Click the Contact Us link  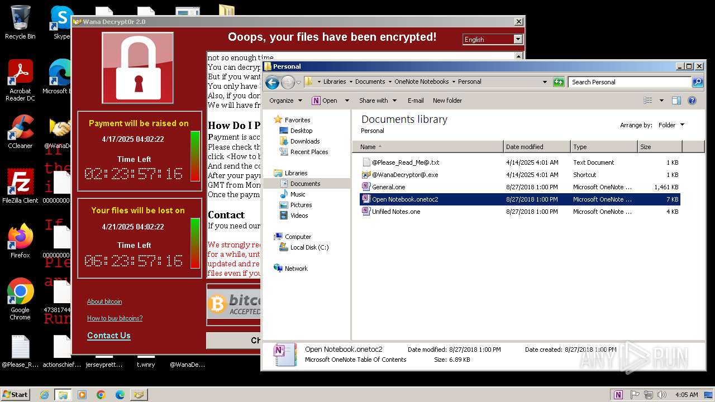pos(109,336)
